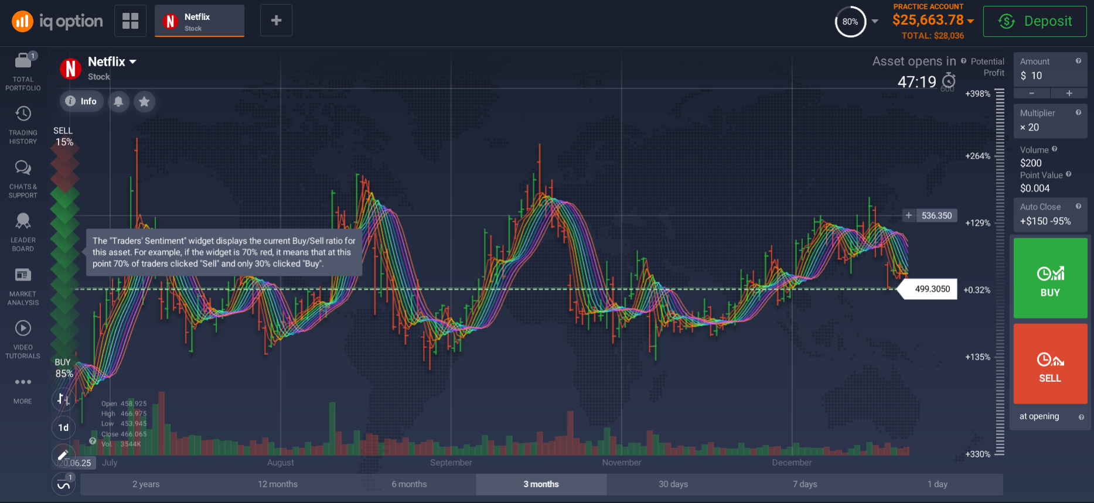This screenshot has width=1094, height=503.
Task: Click the green BUY button
Action: tap(1050, 278)
